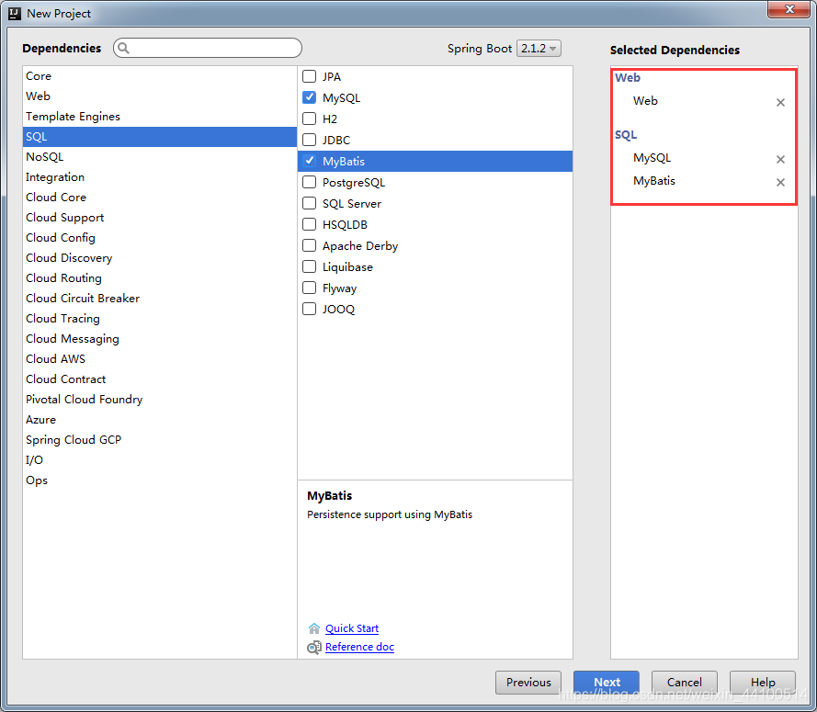This screenshot has height=712, width=817.
Task: Check the SQL Server option
Action: (x=309, y=203)
